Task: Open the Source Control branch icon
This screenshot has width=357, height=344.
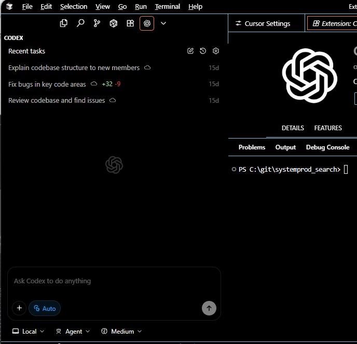Action: pyautogui.click(x=97, y=23)
